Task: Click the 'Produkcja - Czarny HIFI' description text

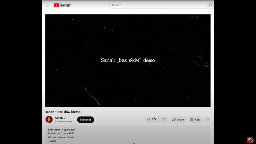Action: click(x=61, y=133)
